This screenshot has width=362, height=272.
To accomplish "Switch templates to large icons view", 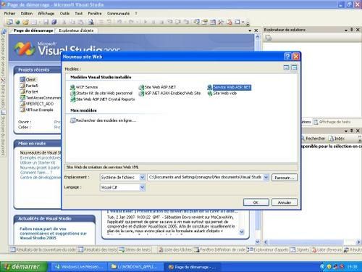I will point(286,67).
